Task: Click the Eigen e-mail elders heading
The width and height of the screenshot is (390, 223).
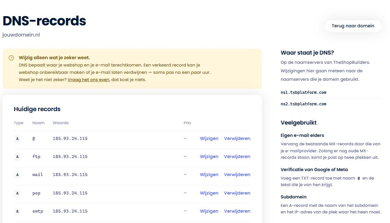Action: [302, 135]
